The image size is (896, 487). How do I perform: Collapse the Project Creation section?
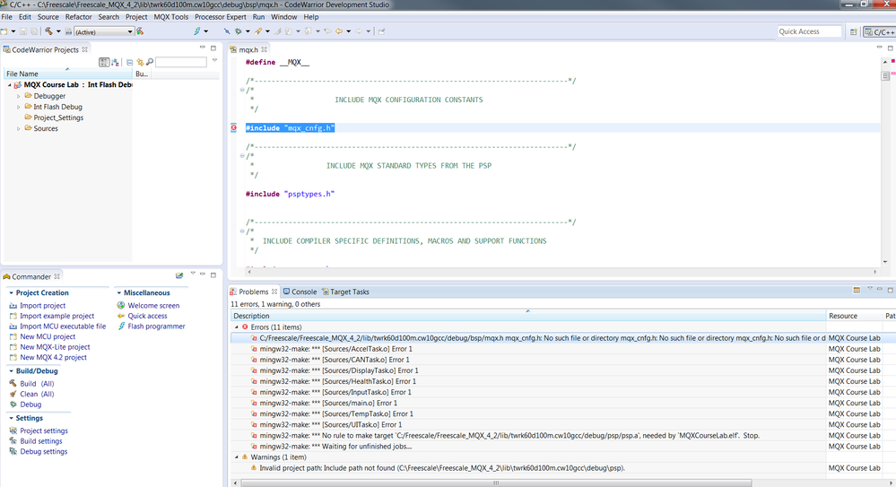click(10, 292)
